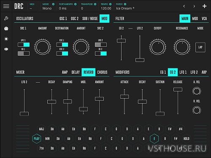Select the 7TH chord type button

(x=41, y=148)
